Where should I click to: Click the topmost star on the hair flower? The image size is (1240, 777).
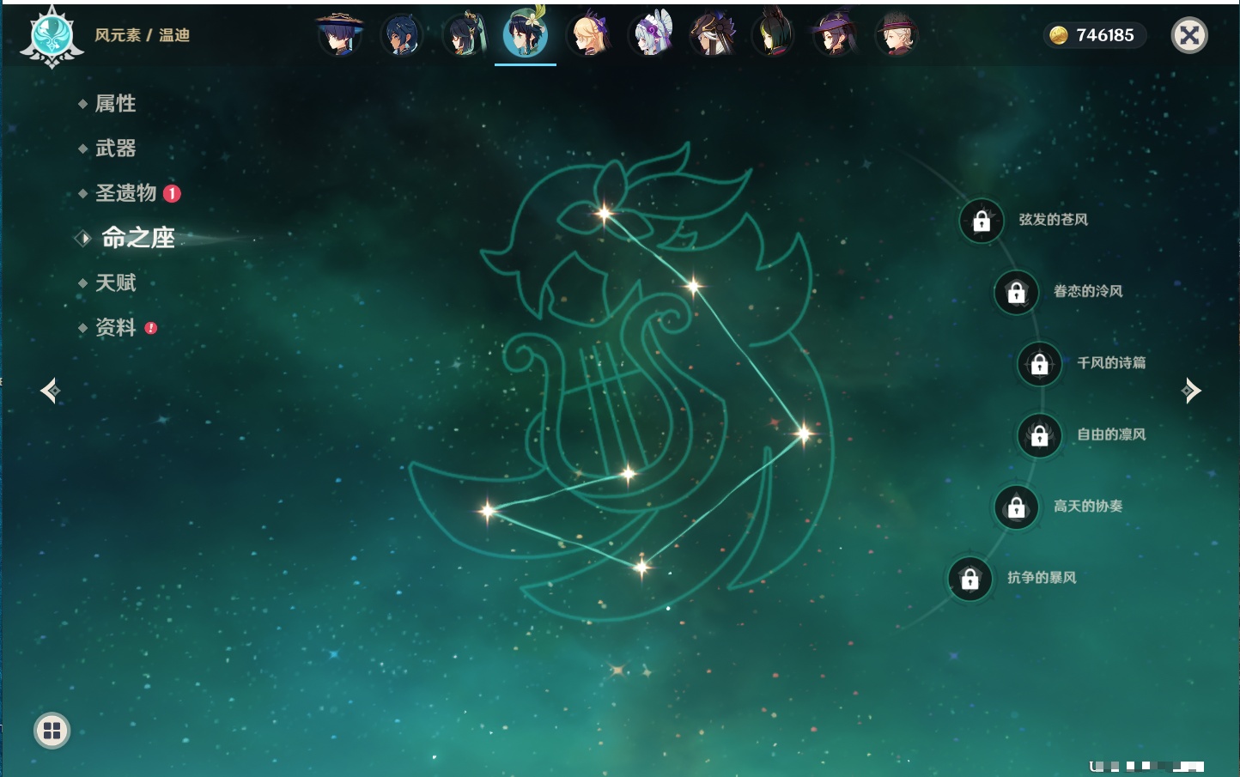click(605, 214)
